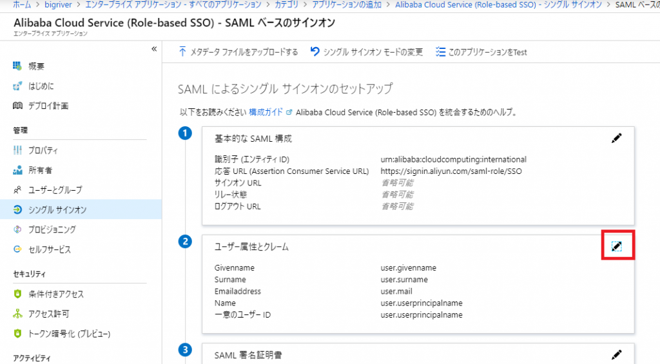Click メタデータ ファイルをアップロードする
660x364 pixels.
coord(244,52)
